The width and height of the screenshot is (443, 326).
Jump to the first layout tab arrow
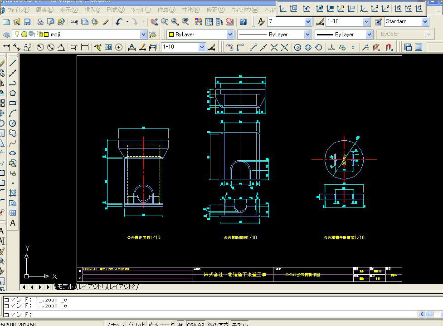tap(24, 287)
